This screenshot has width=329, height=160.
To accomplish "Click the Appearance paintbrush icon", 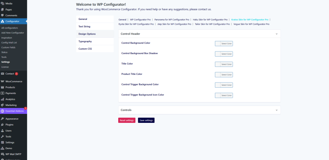I will pyautogui.click(x=3, y=119).
